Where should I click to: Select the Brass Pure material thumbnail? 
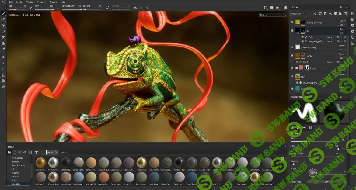141,163
